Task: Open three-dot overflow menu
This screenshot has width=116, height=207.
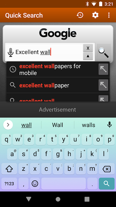Action: 109,15
